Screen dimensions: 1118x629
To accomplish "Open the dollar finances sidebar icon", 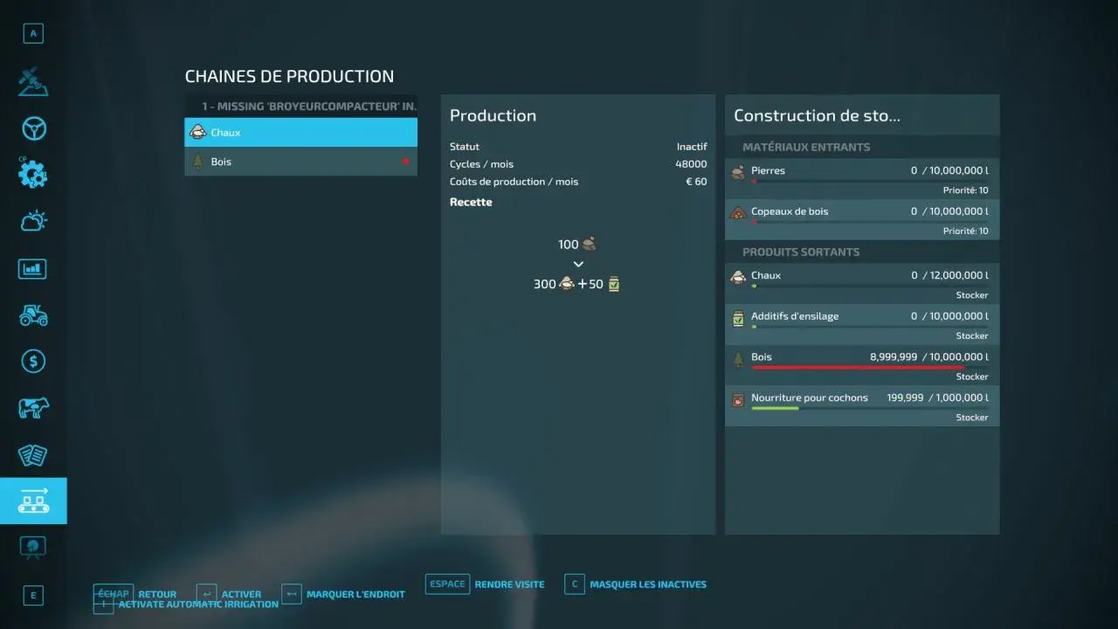I will click(33, 361).
